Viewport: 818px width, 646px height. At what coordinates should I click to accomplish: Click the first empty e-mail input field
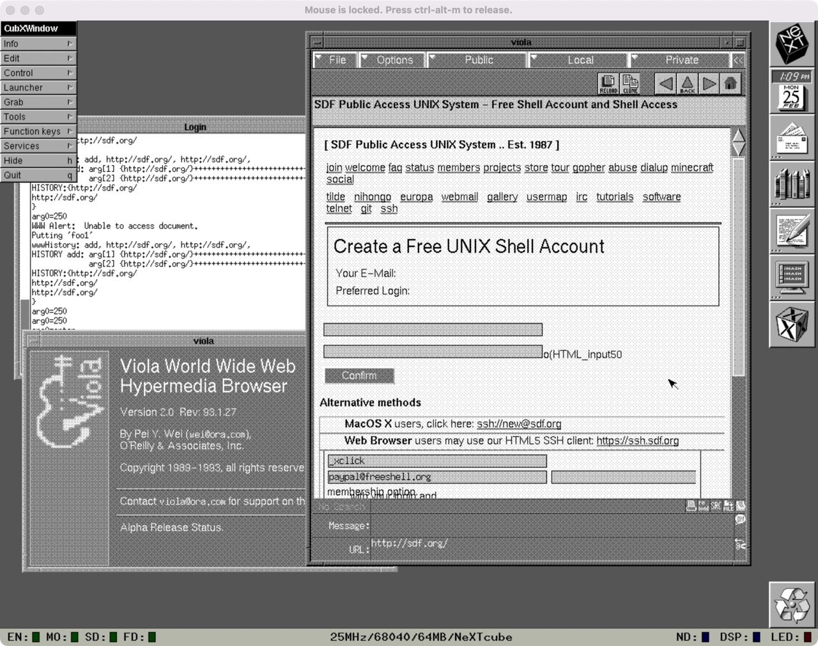433,330
